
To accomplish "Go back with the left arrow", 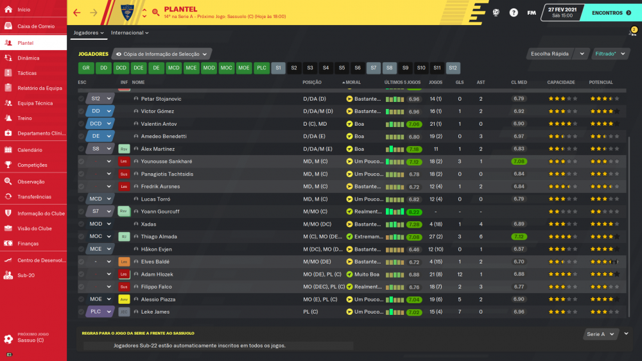I will click(77, 13).
